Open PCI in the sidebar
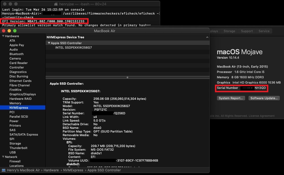This screenshot has height=175, width=284. click(12, 112)
